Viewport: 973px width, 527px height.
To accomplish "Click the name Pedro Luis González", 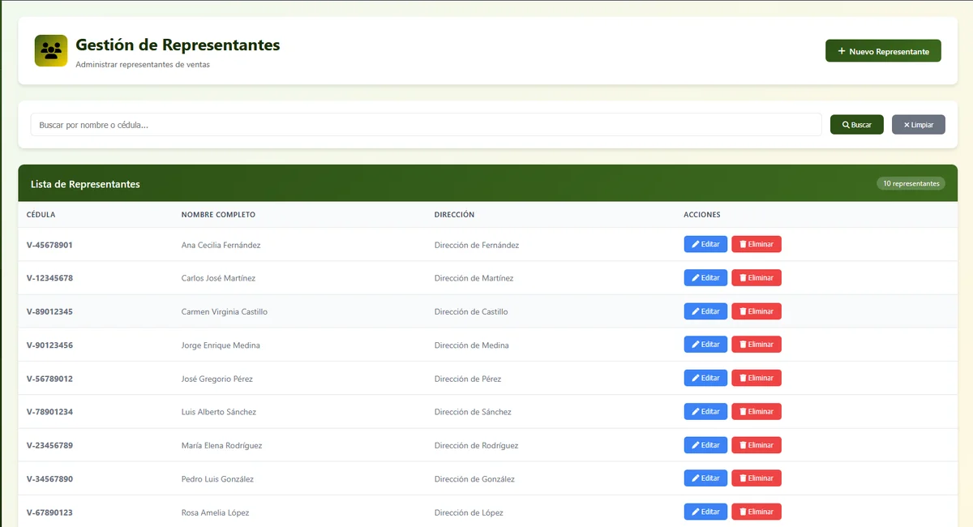I will tap(217, 479).
